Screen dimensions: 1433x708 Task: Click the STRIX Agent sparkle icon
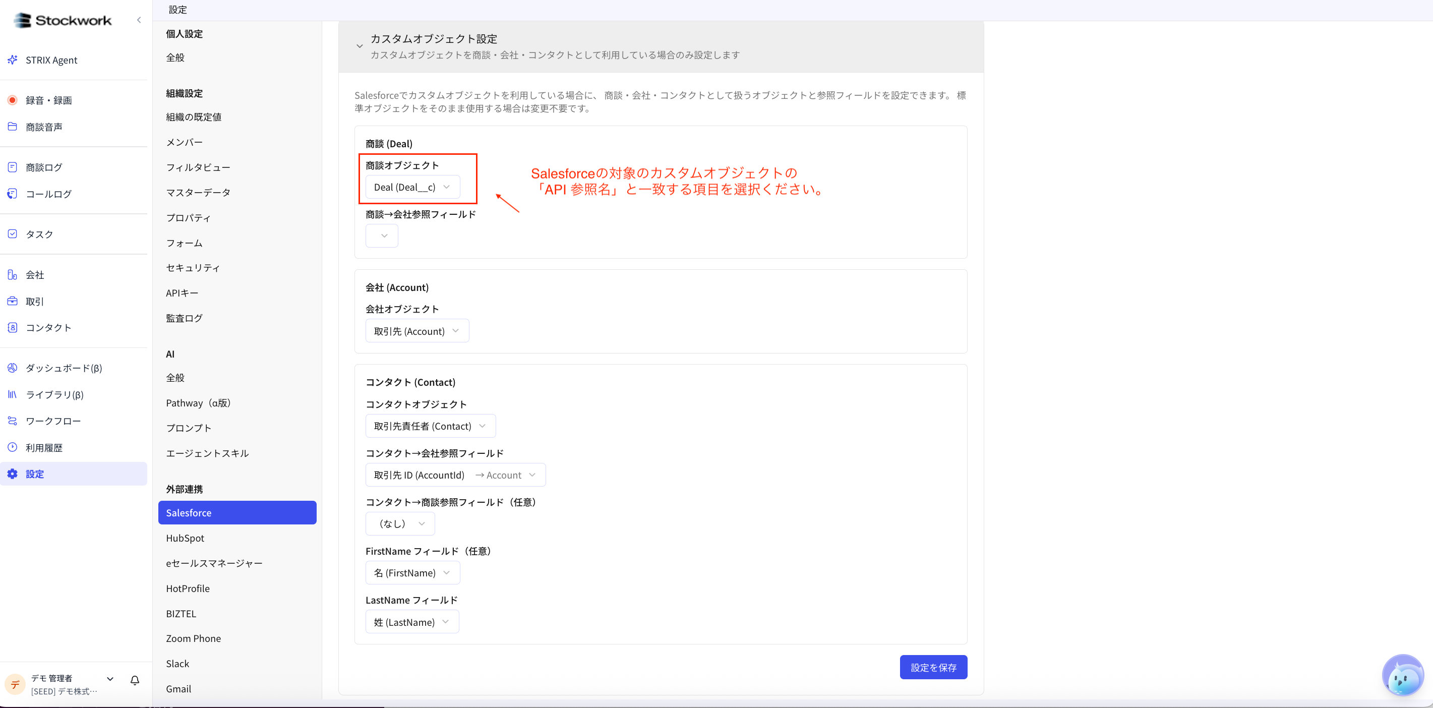coord(12,60)
